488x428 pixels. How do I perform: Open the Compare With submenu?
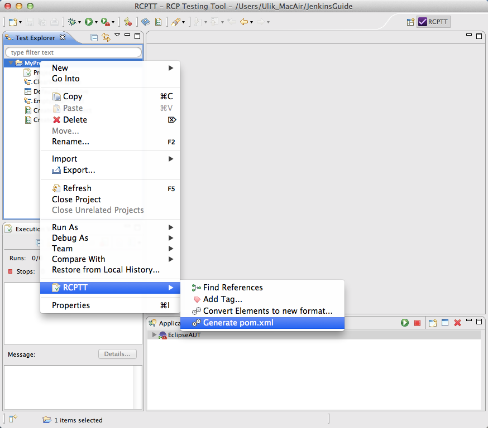tap(110, 259)
